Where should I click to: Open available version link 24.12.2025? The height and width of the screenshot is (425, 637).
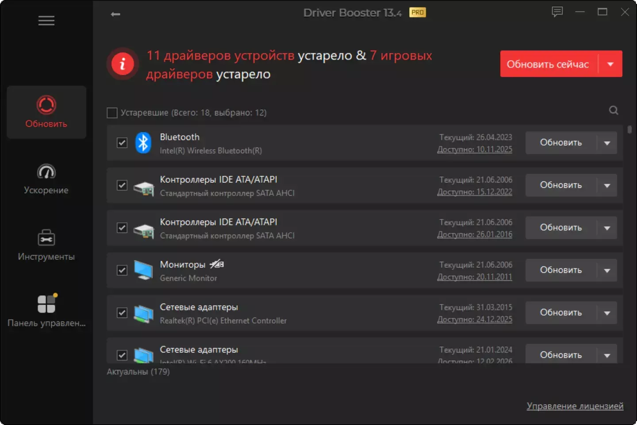click(x=475, y=320)
